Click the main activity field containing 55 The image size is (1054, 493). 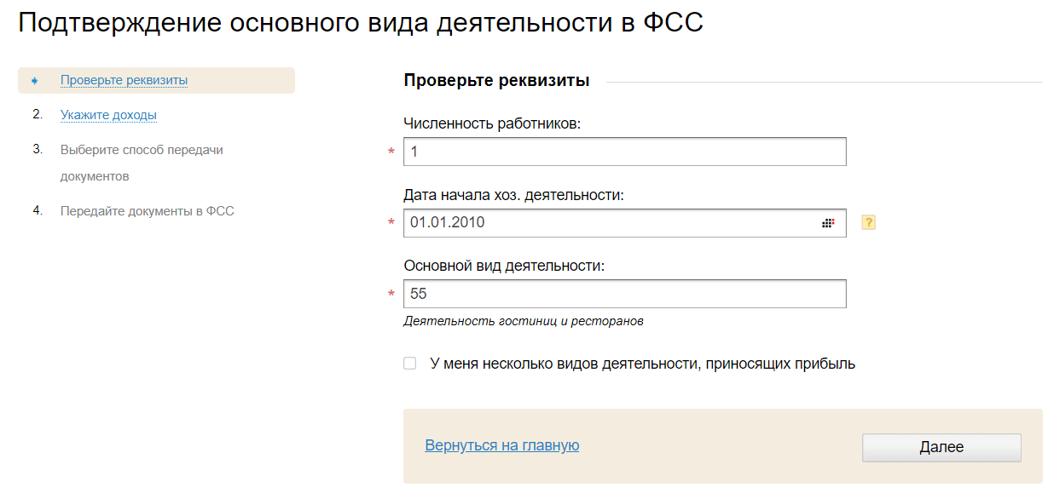point(624,294)
